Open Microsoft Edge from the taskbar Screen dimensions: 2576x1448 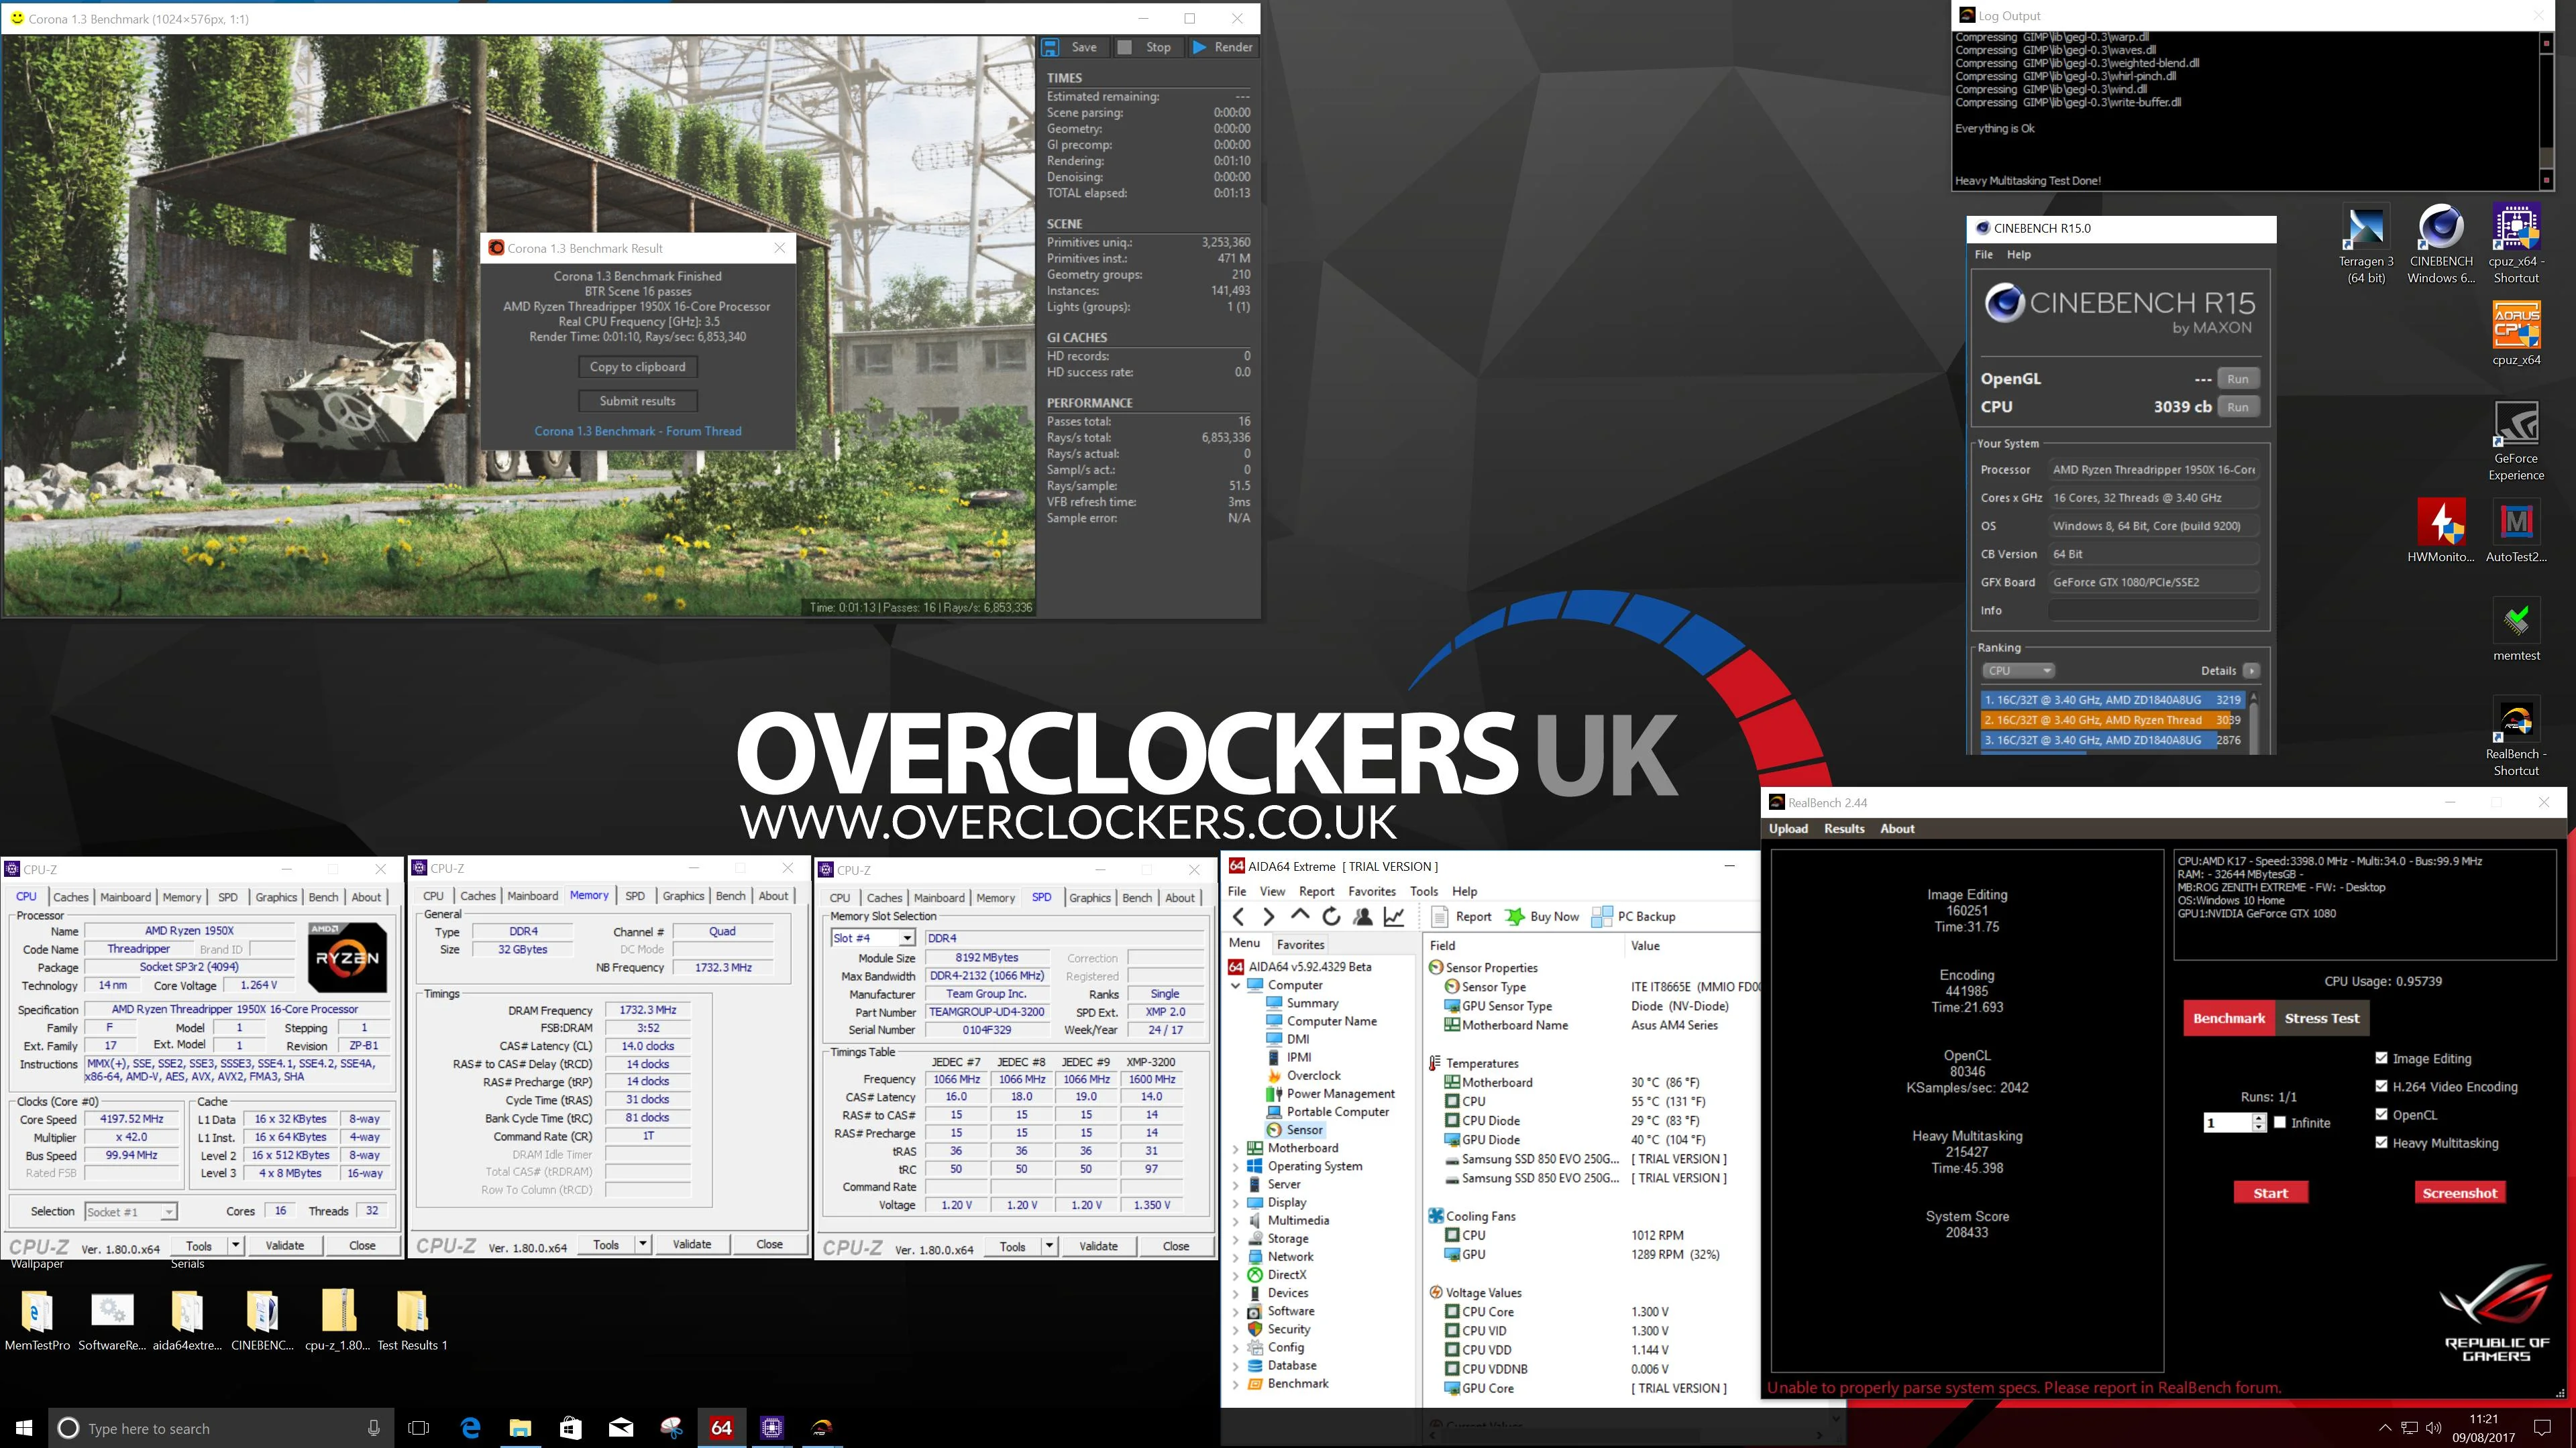[470, 1428]
